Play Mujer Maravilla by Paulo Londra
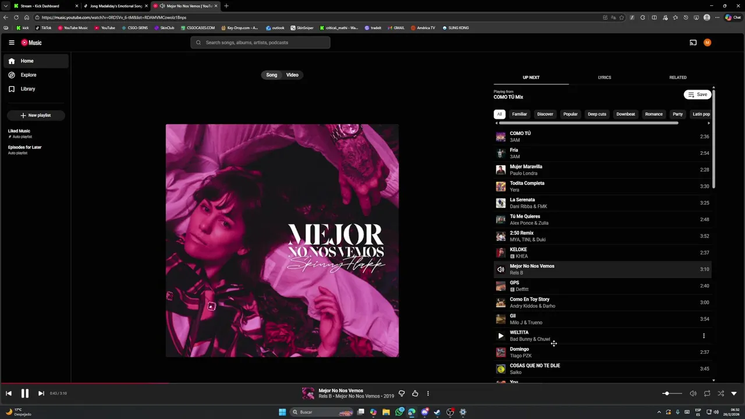This screenshot has width=745, height=419. (x=602, y=170)
